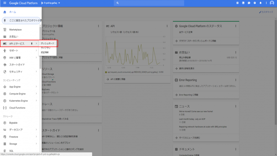Expand the IAM と管理 submenu chevron
277x156 pixels.
(x=36, y=57)
